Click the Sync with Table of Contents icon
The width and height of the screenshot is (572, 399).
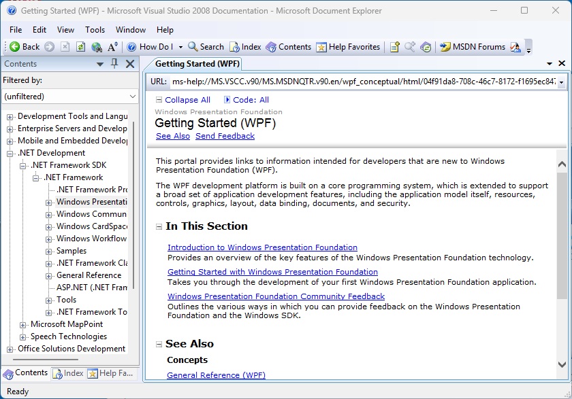point(426,47)
